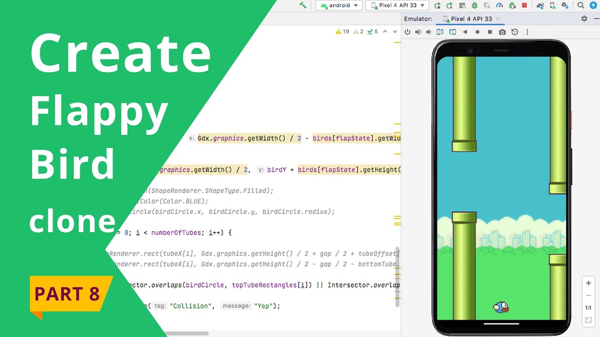
Task: Go to next highlighted error arrow
Action: coord(395,32)
